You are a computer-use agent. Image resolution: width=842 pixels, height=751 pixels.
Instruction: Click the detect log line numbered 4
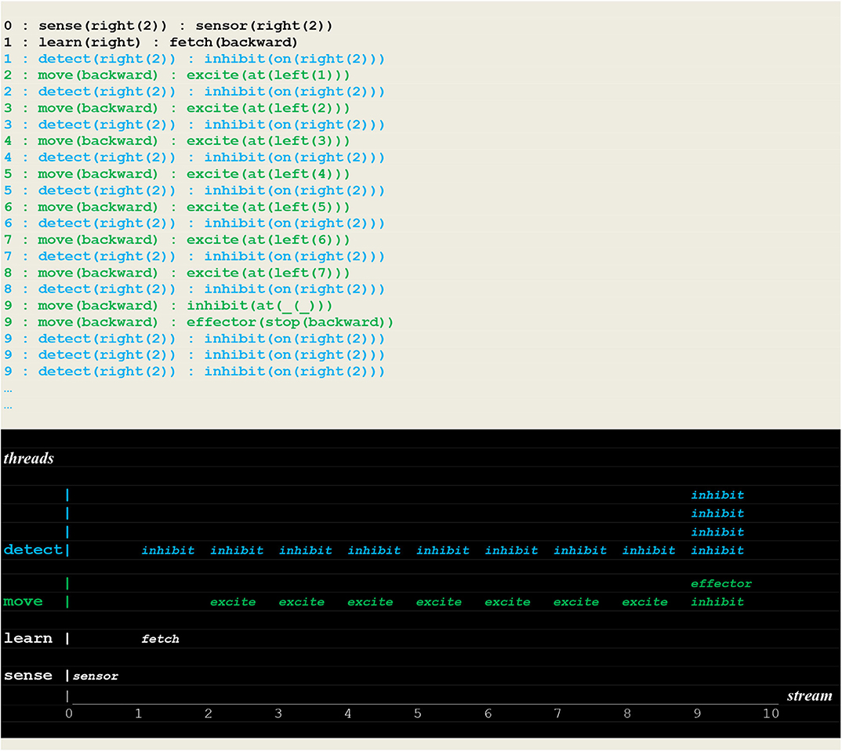[194, 158]
